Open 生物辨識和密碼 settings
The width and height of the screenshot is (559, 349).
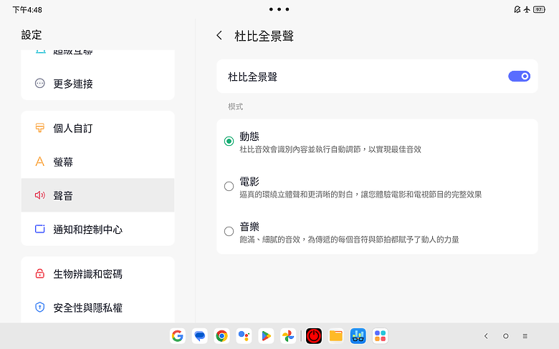pyautogui.click(x=97, y=274)
